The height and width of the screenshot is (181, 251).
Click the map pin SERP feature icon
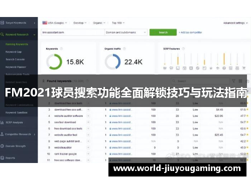(x=171, y=68)
